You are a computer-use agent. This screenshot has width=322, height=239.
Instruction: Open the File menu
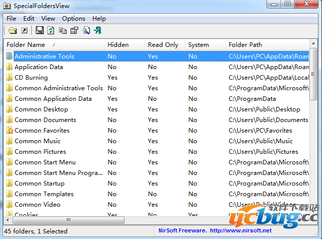point(11,19)
